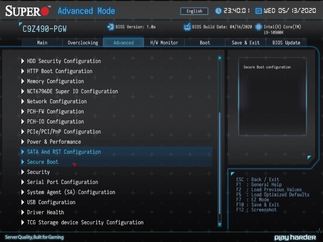Click the English language button
The image size is (323, 242).
coord(194,11)
